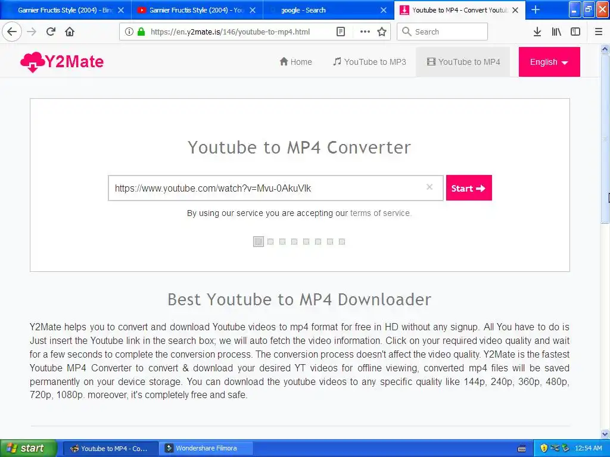The image size is (610, 457).
Task: Select the sixth slider indicator dot
Action: (318, 242)
